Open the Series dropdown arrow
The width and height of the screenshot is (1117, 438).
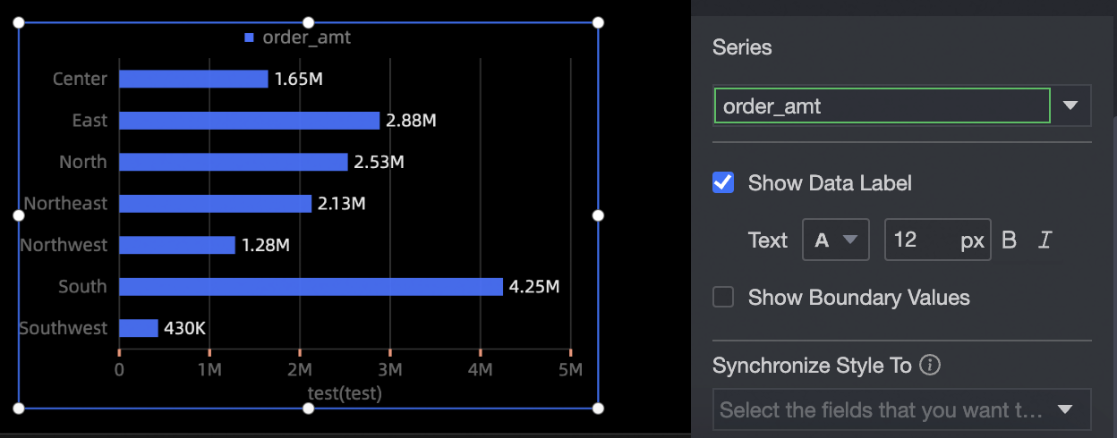click(1070, 105)
